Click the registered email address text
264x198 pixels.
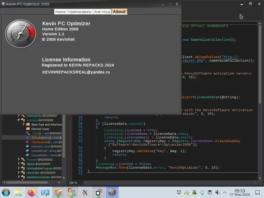76,72
